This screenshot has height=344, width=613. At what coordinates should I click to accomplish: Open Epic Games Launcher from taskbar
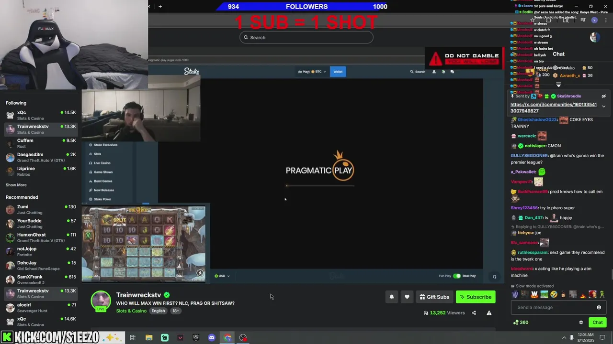click(196, 338)
